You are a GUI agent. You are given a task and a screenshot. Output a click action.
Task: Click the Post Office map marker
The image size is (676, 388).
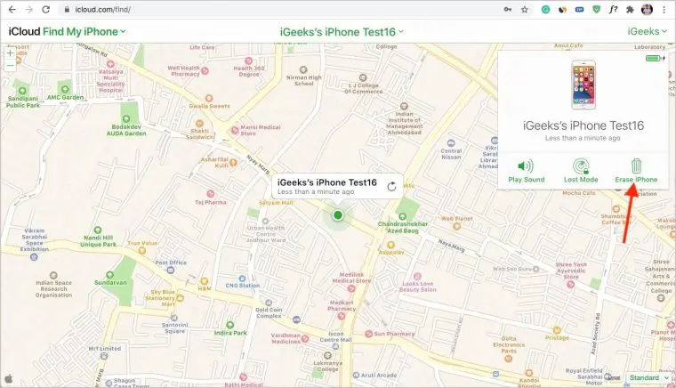point(171,271)
